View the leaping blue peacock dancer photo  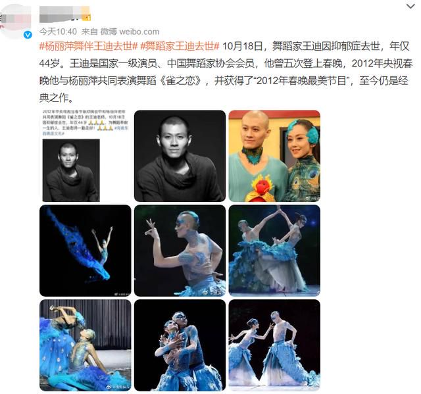tap(85, 251)
